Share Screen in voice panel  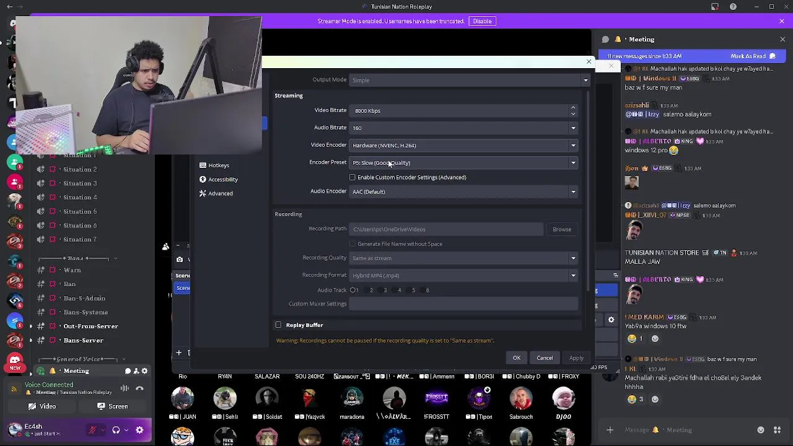click(x=113, y=407)
